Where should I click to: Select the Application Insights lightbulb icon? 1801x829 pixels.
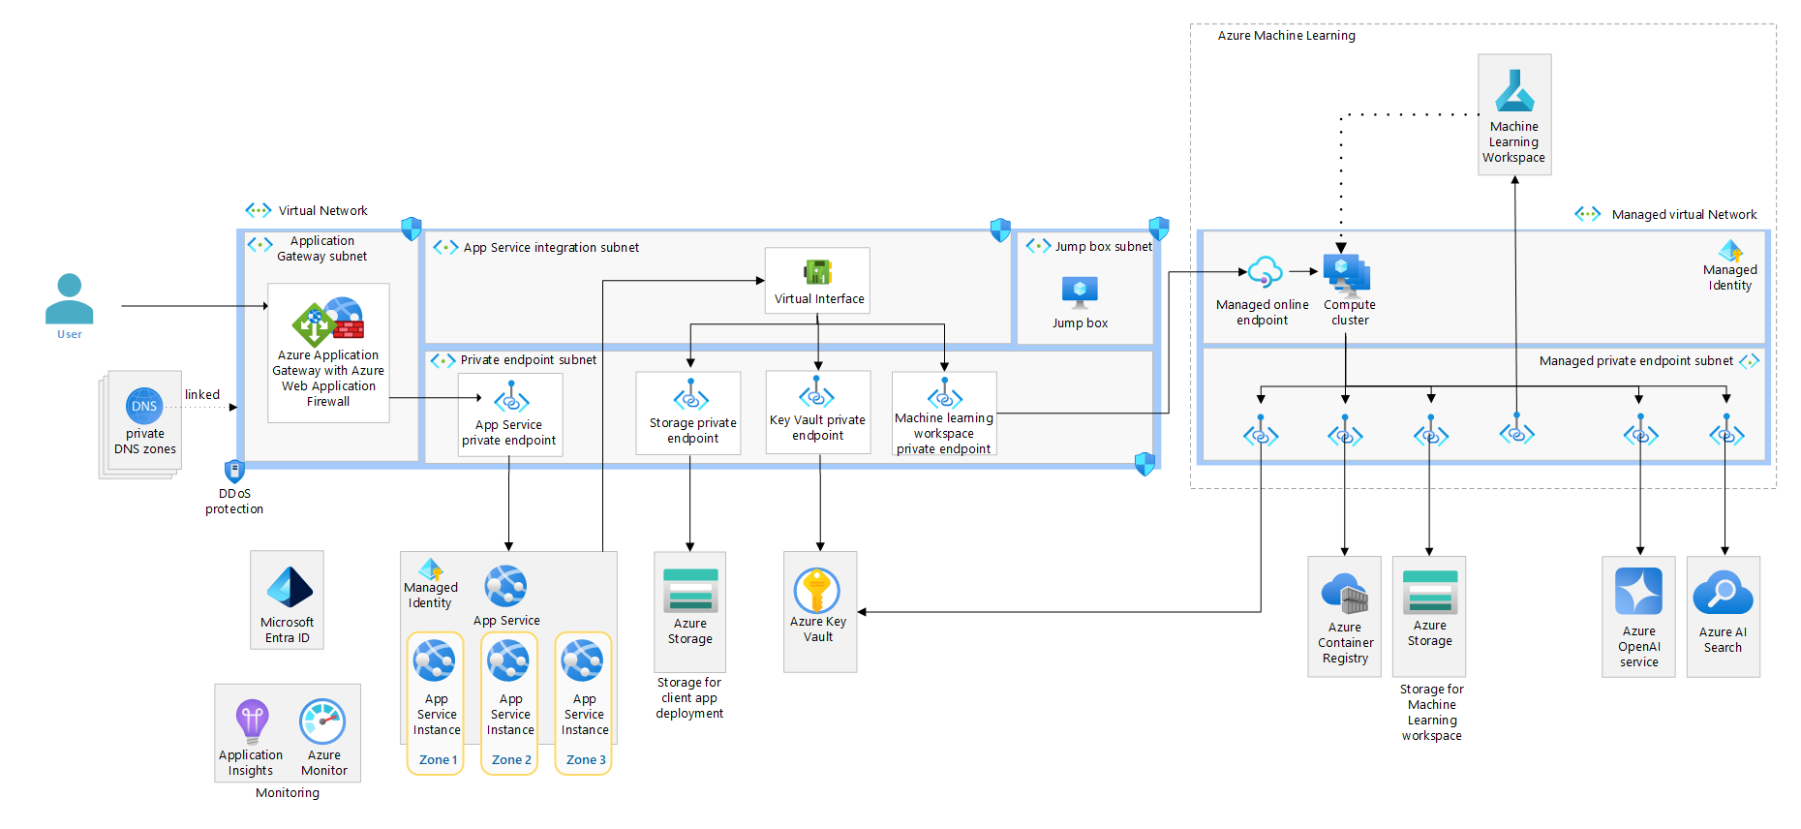[x=252, y=722]
